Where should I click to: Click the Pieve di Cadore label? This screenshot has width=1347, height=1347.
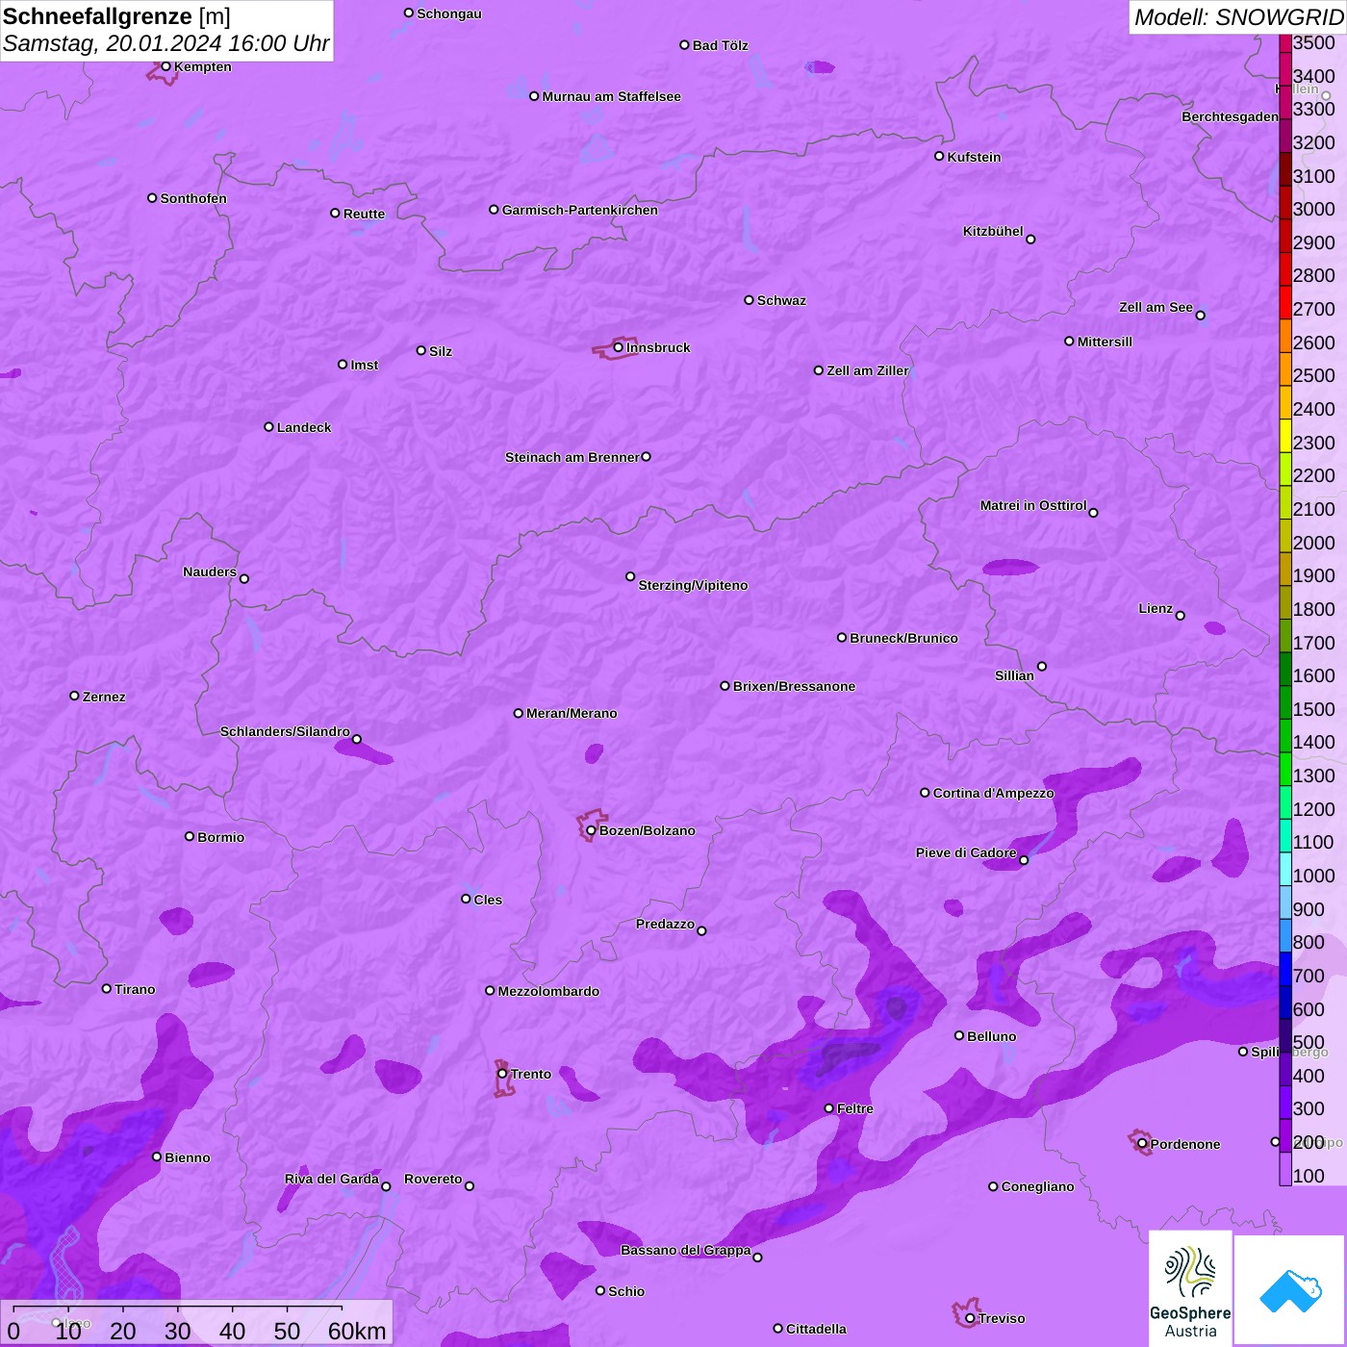pos(966,852)
